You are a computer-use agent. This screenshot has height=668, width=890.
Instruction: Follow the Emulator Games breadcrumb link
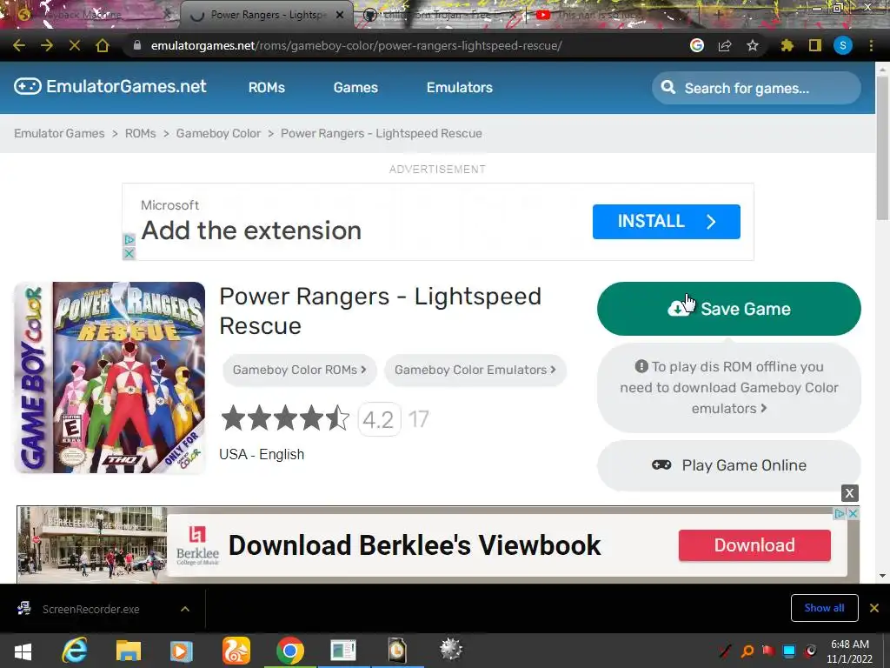59,133
